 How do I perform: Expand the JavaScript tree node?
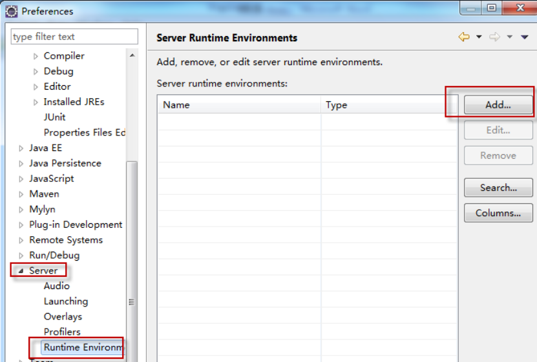pyautogui.click(x=21, y=179)
